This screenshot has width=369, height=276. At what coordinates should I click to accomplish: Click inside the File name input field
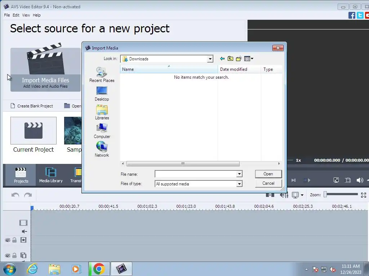(196, 174)
